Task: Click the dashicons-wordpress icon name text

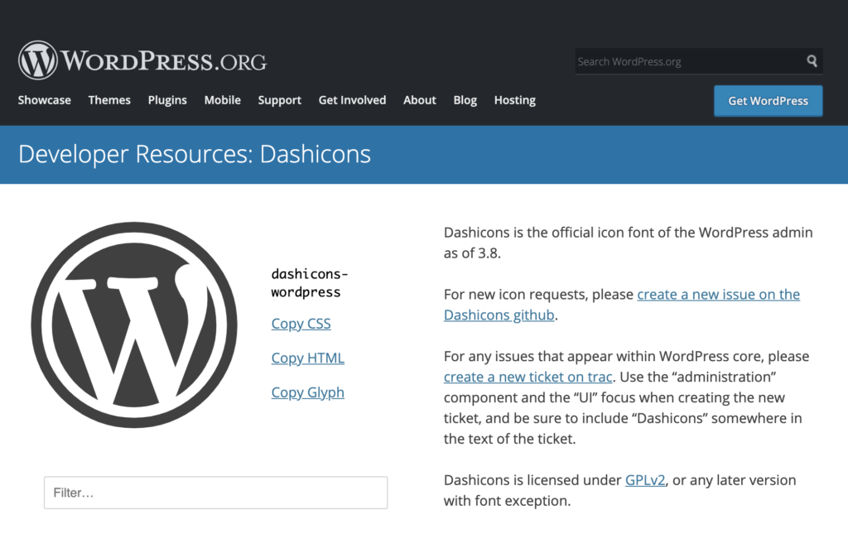Action: (310, 283)
